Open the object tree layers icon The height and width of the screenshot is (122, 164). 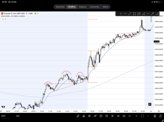tap(124, 116)
